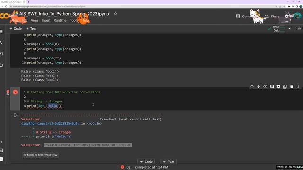
Task: Star the AIS_SWE_Intro_To_Python notebook
Action: pyautogui.click(x=116, y=14)
